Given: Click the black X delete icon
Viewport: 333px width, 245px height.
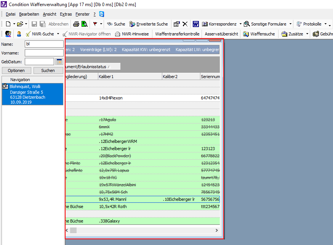Looking at the screenshot, I should point(185,24).
